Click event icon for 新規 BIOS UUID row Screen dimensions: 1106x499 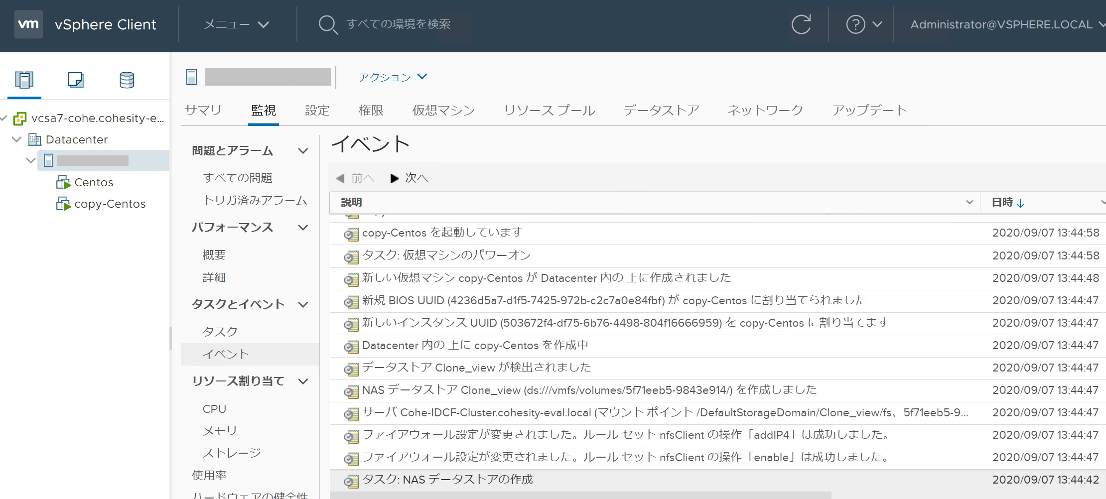point(351,302)
